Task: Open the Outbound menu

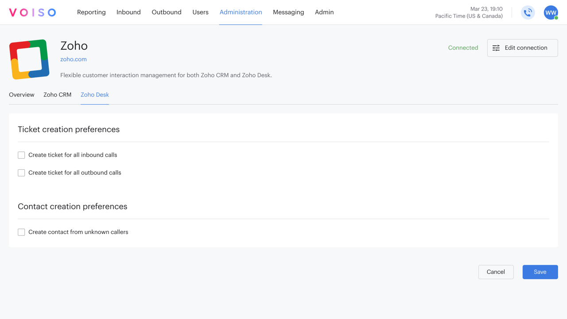Action: [167, 12]
